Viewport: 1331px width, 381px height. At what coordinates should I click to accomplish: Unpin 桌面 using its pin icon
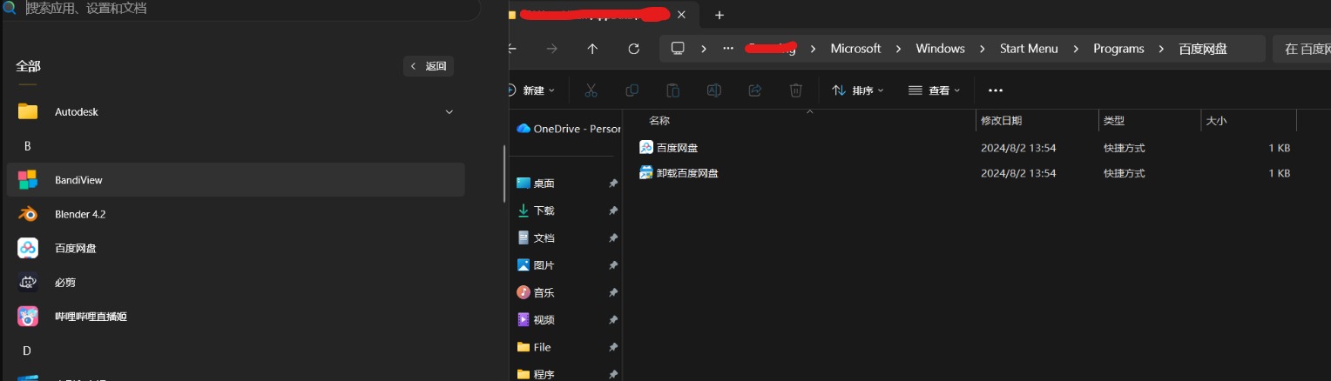612,184
